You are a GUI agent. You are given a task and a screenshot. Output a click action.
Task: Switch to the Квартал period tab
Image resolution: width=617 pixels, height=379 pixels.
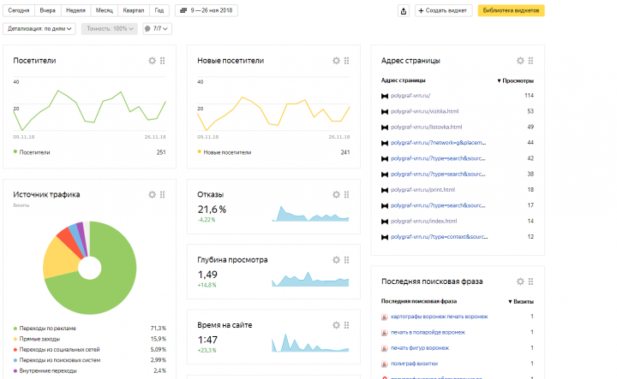coord(134,10)
